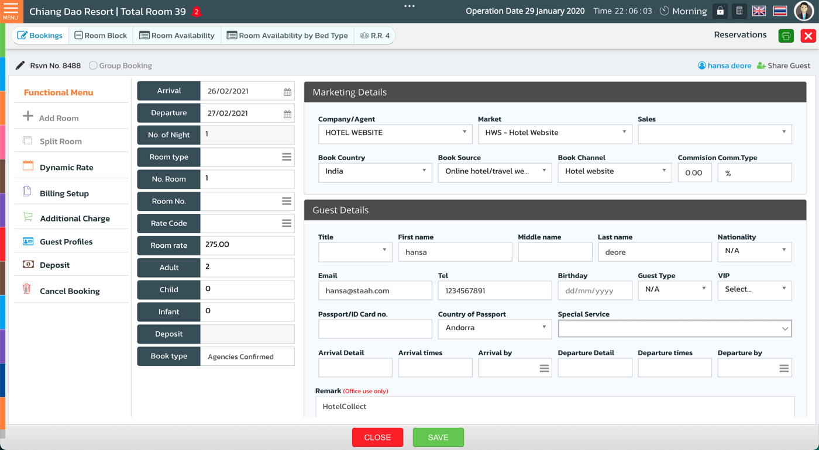This screenshot has width=819, height=450.
Task: Open hansa deore guest link
Action: (724, 65)
